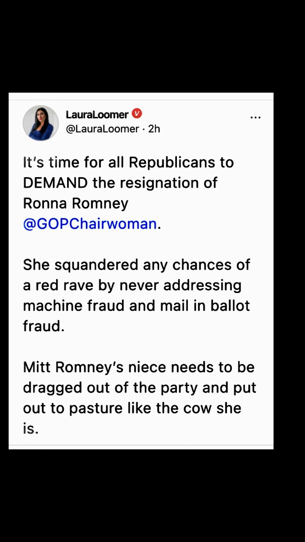Click the 2h timestamp

(x=154, y=129)
